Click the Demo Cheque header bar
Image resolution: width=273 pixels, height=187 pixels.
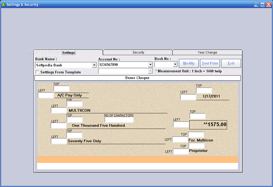(x=137, y=78)
